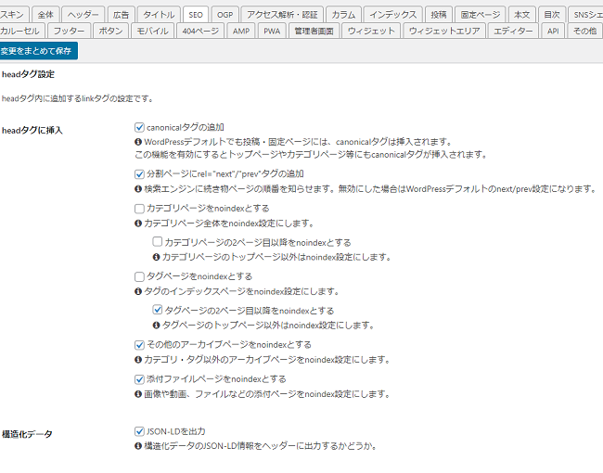Viewport: 603px width, 473px height.
Task: Enable カテゴリページをnoindexとする checkbox
Action: point(139,209)
